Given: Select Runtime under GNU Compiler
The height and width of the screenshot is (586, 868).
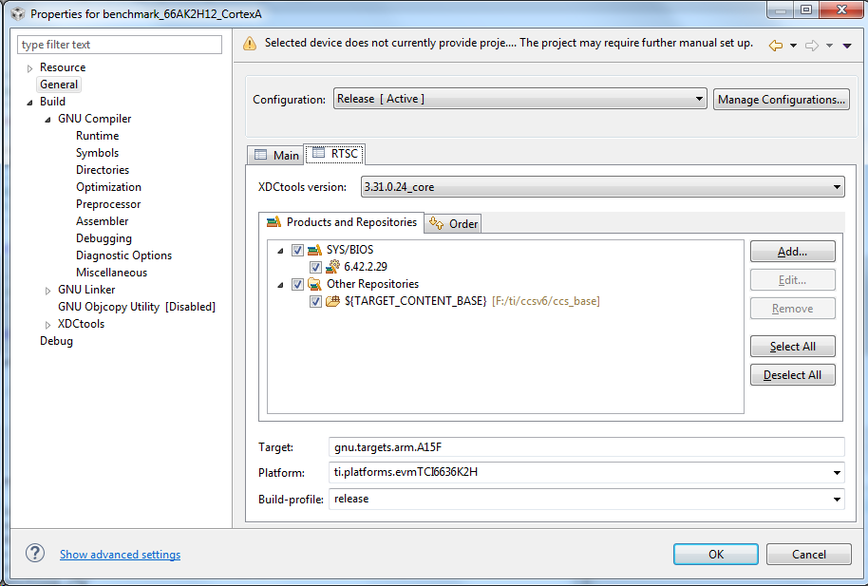Looking at the screenshot, I should [98, 136].
